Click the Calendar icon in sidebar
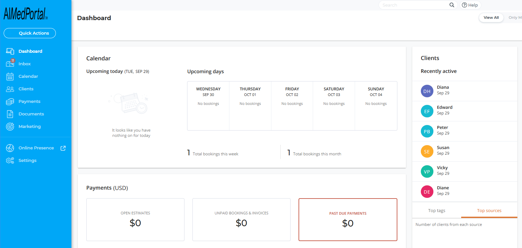The height and width of the screenshot is (248, 522). click(10, 77)
